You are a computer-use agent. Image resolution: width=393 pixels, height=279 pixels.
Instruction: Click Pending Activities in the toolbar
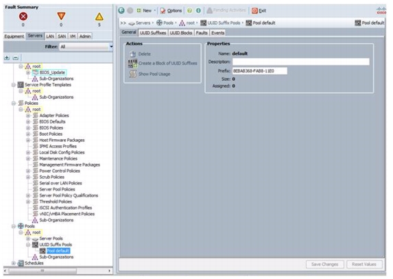(x=226, y=10)
